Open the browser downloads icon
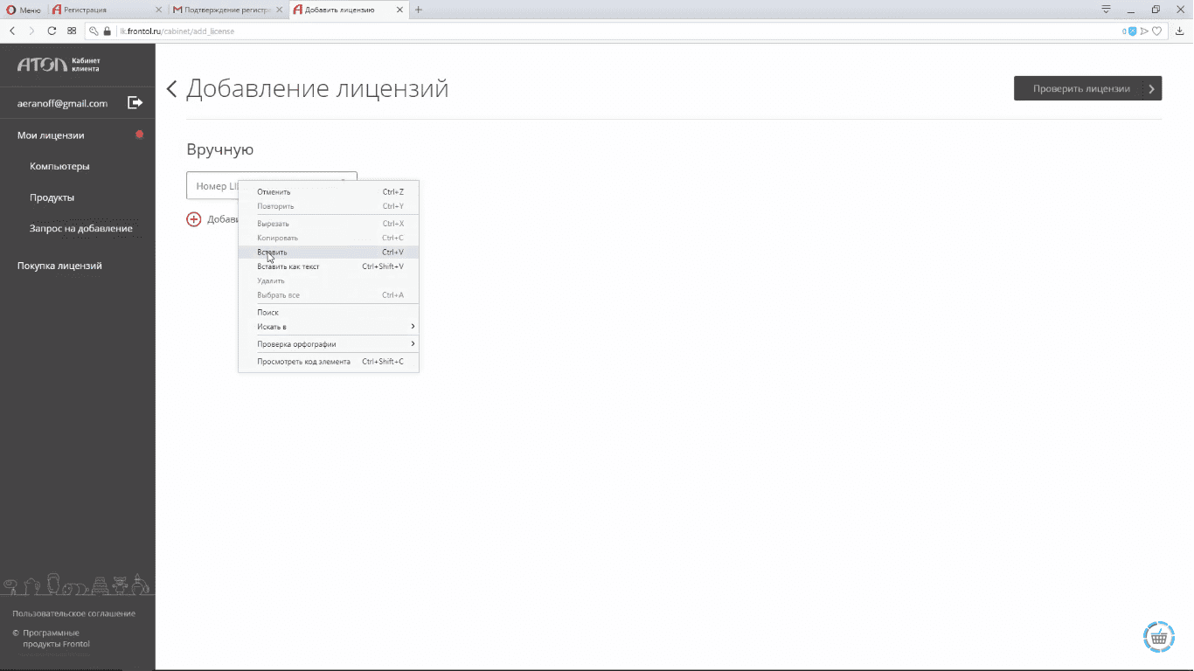This screenshot has width=1194, height=671. coord(1179,31)
